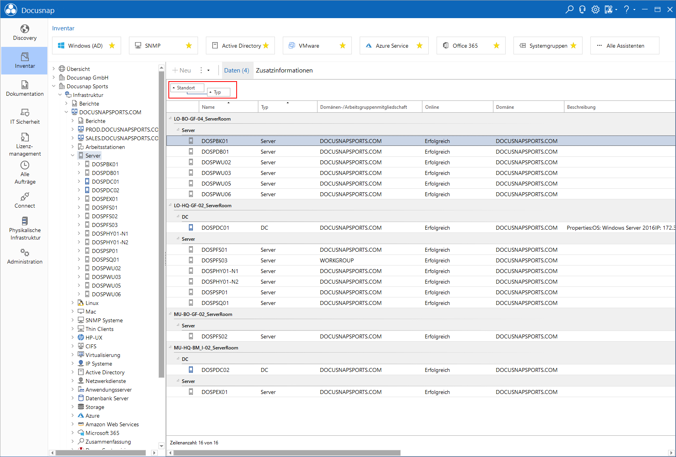Open the Discovery section in sidebar
Screen dimensions: 676x457
point(24,33)
